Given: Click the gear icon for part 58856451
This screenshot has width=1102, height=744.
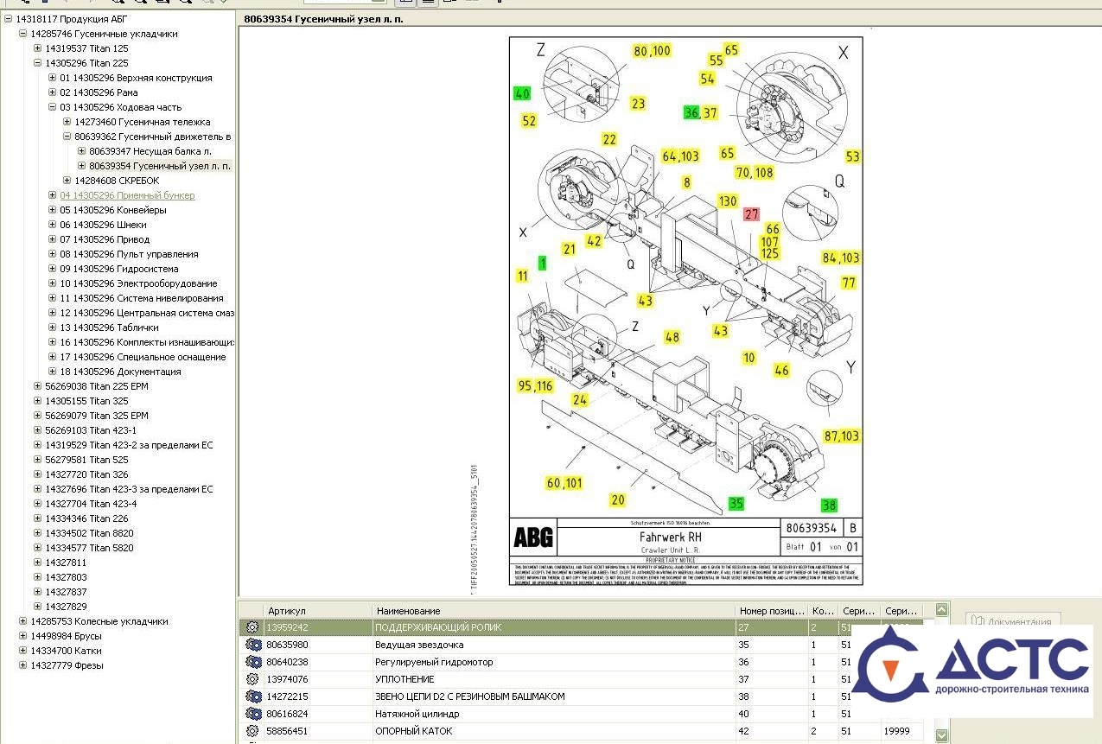Looking at the screenshot, I should [x=252, y=731].
